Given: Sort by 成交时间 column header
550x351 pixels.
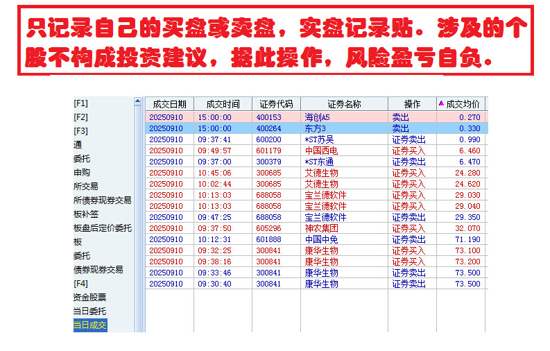Looking at the screenshot, I should [223, 104].
